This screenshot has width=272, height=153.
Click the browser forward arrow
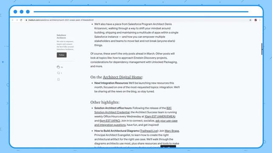tap(17, 20)
